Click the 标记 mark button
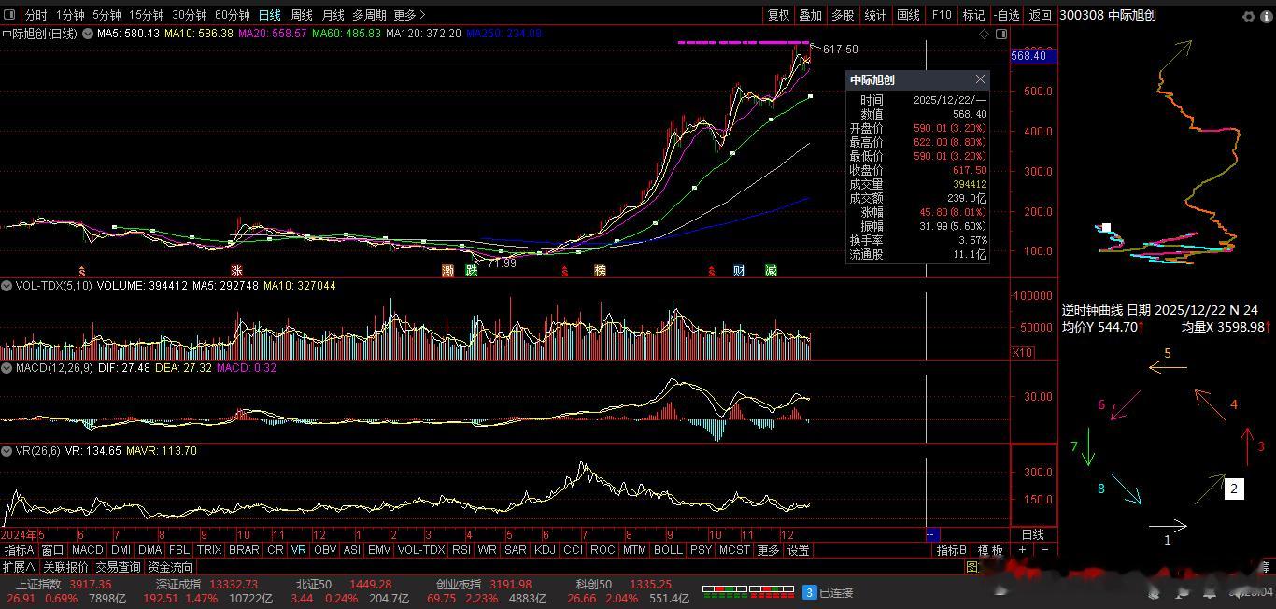Image resolution: width=1276 pixels, height=609 pixels. [x=973, y=15]
